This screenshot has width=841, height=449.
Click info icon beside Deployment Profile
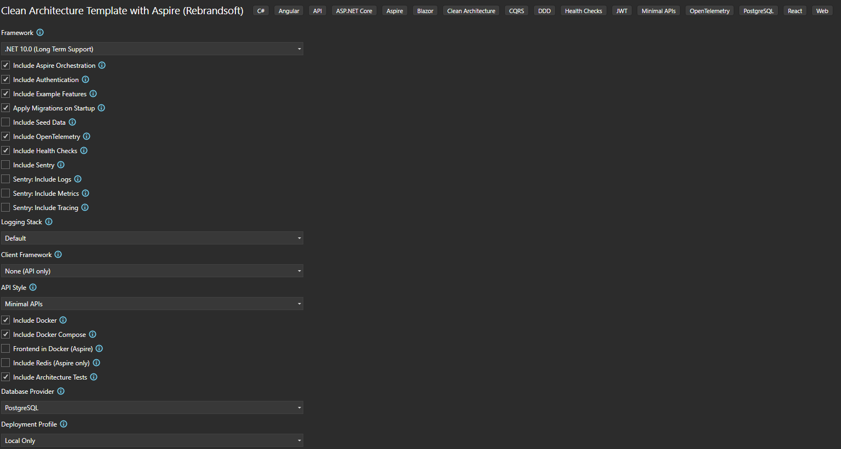click(64, 424)
